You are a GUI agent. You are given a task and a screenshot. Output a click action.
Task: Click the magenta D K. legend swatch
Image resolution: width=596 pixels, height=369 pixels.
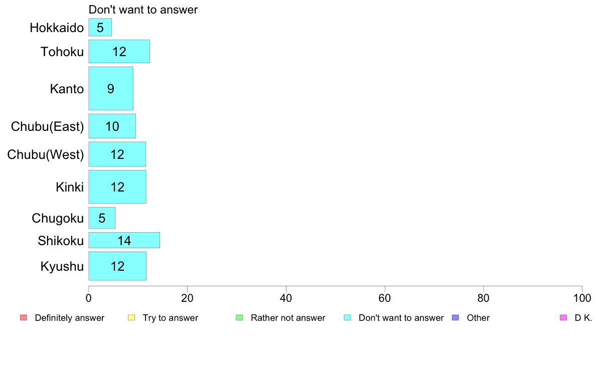[x=563, y=318]
